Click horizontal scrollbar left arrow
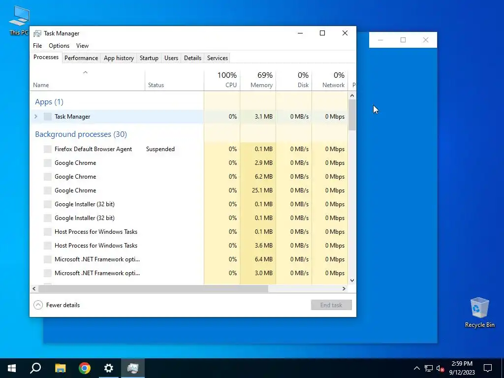 pyautogui.click(x=34, y=288)
